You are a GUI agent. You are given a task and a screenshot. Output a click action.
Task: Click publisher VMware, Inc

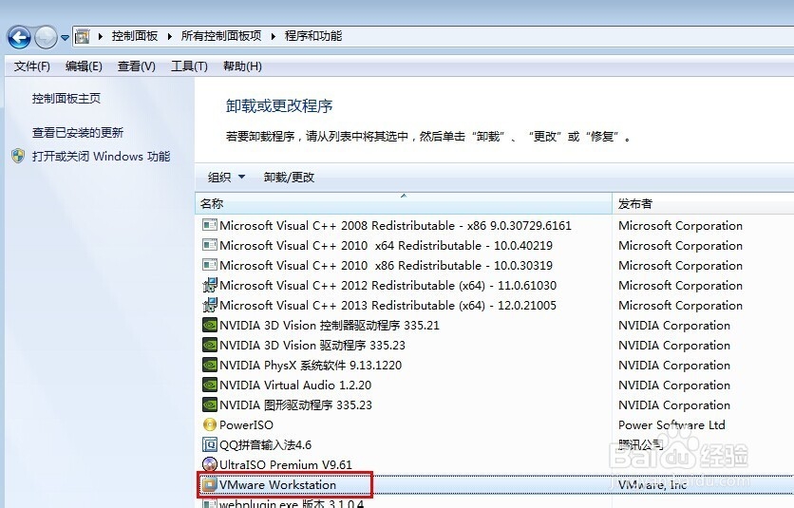coord(652,484)
